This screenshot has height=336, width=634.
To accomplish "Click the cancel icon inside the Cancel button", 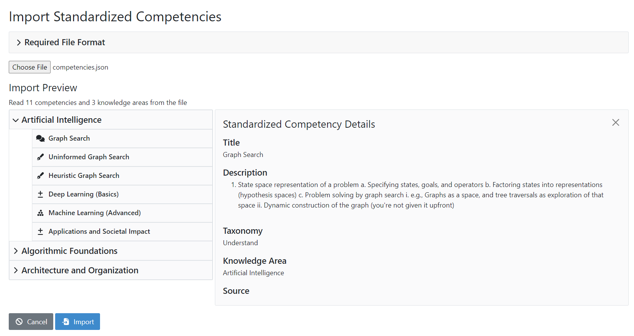I will (19, 322).
